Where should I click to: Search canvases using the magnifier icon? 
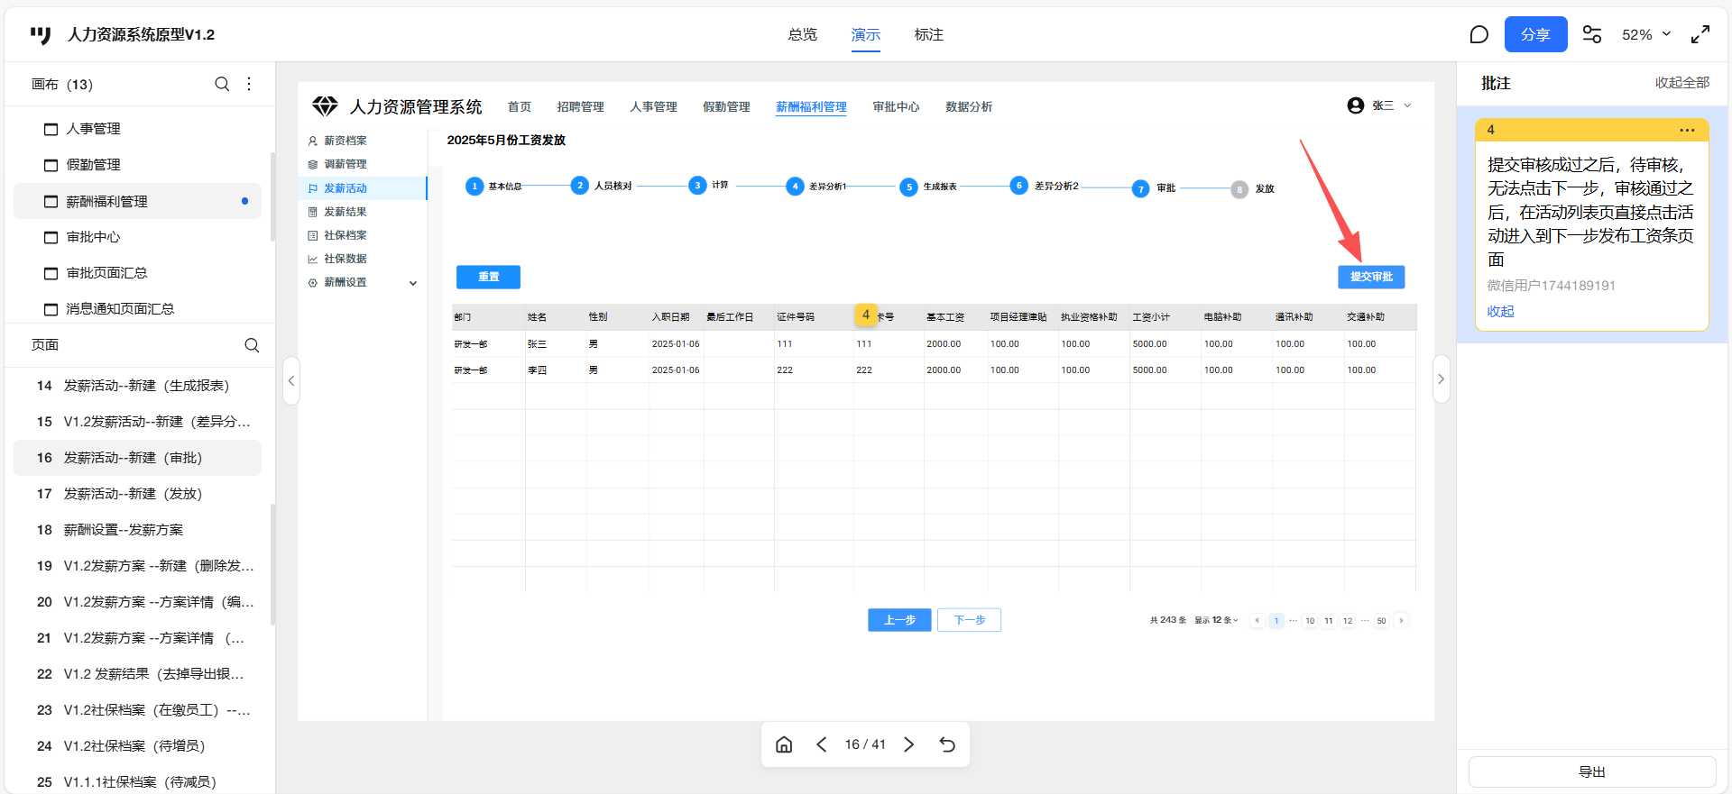click(x=222, y=84)
